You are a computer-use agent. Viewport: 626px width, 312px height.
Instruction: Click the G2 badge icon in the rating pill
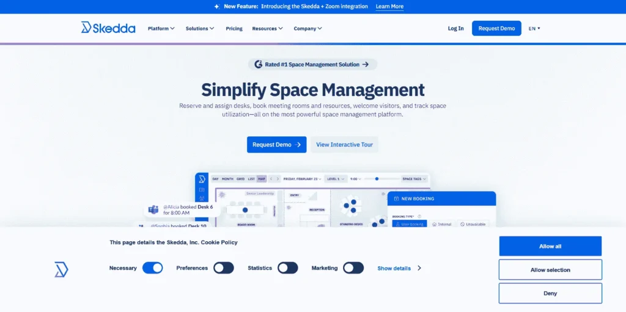(259, 64)
